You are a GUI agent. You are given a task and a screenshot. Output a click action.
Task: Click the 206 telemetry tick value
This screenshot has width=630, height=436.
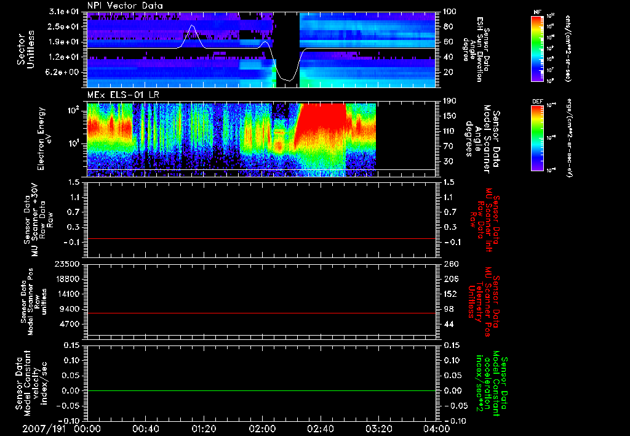[450, 279]
